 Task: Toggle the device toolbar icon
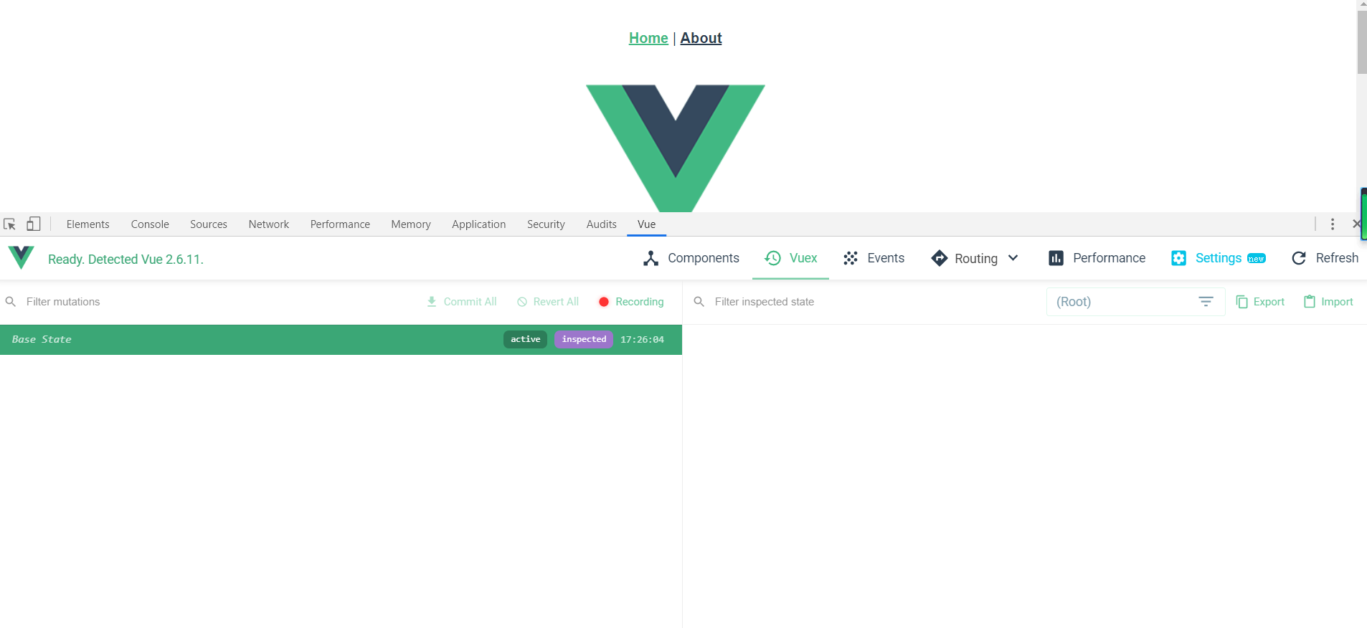pos(34,224)
